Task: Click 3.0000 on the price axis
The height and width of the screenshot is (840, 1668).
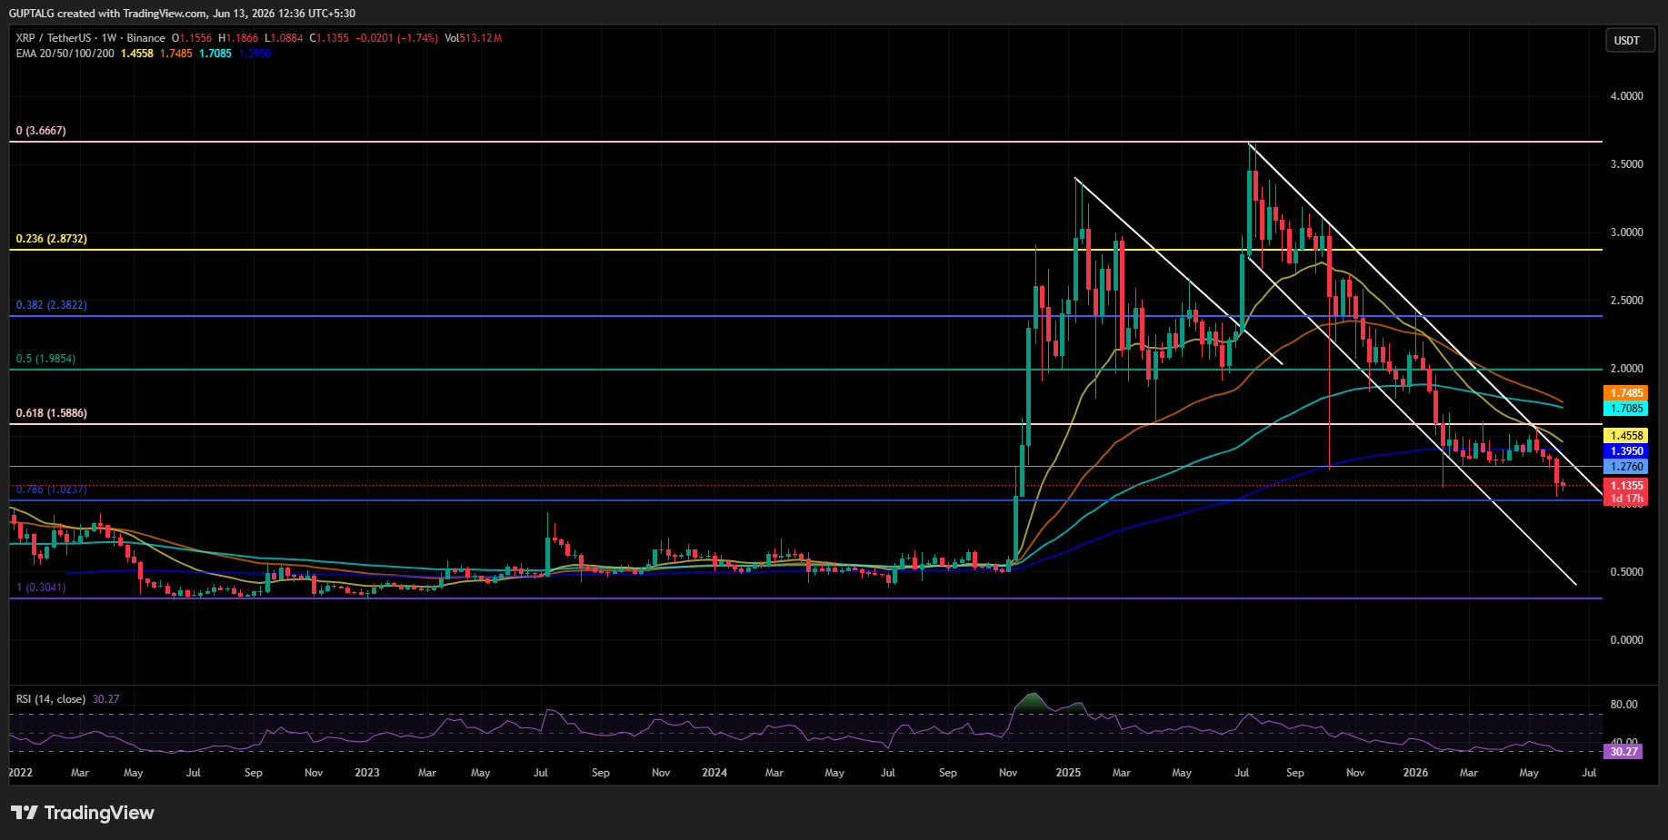Action: click(x=1626, y=232)
